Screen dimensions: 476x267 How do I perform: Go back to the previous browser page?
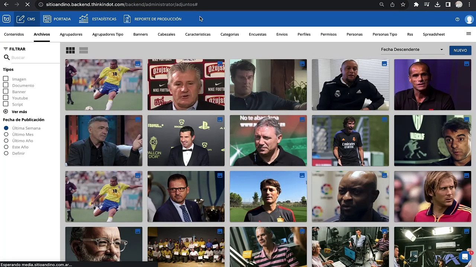[x=6, y=4]
